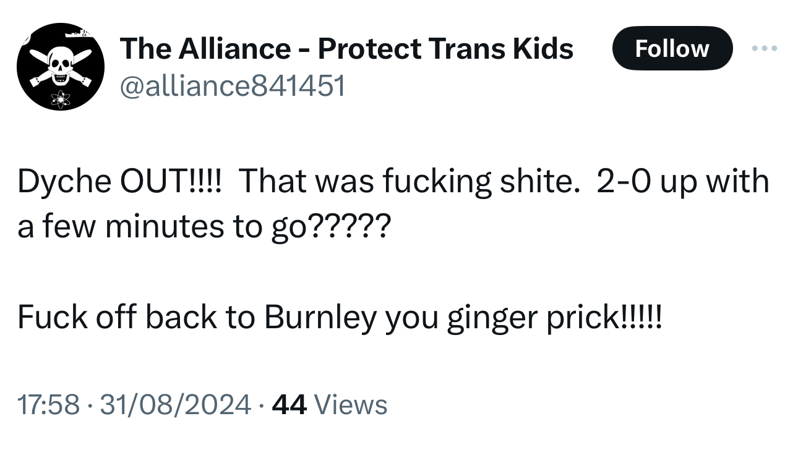Click the words "Protect Trans Kids" in name
The width and height of the screenshot is (798, 450).
point(445,48)
